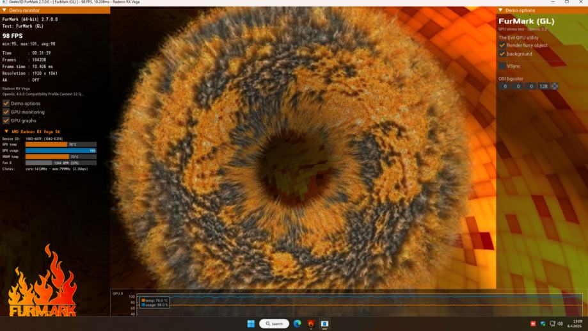Uncheck the Demo options checkbox

pos(6,103)
